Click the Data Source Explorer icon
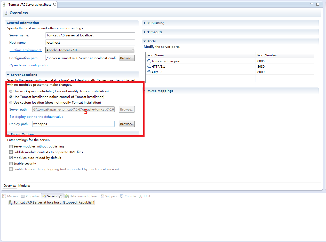 point(67,196)
